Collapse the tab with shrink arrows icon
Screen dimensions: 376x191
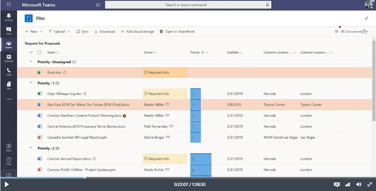point(367,18)
